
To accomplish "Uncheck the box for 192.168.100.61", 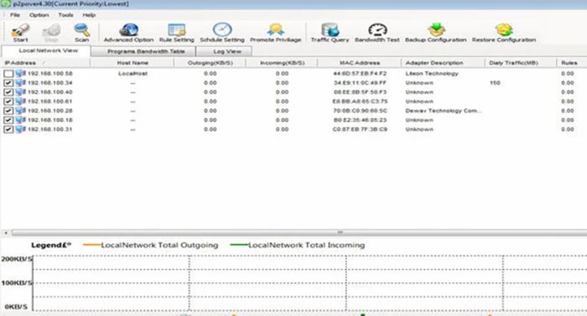I will tap(8, 101).
